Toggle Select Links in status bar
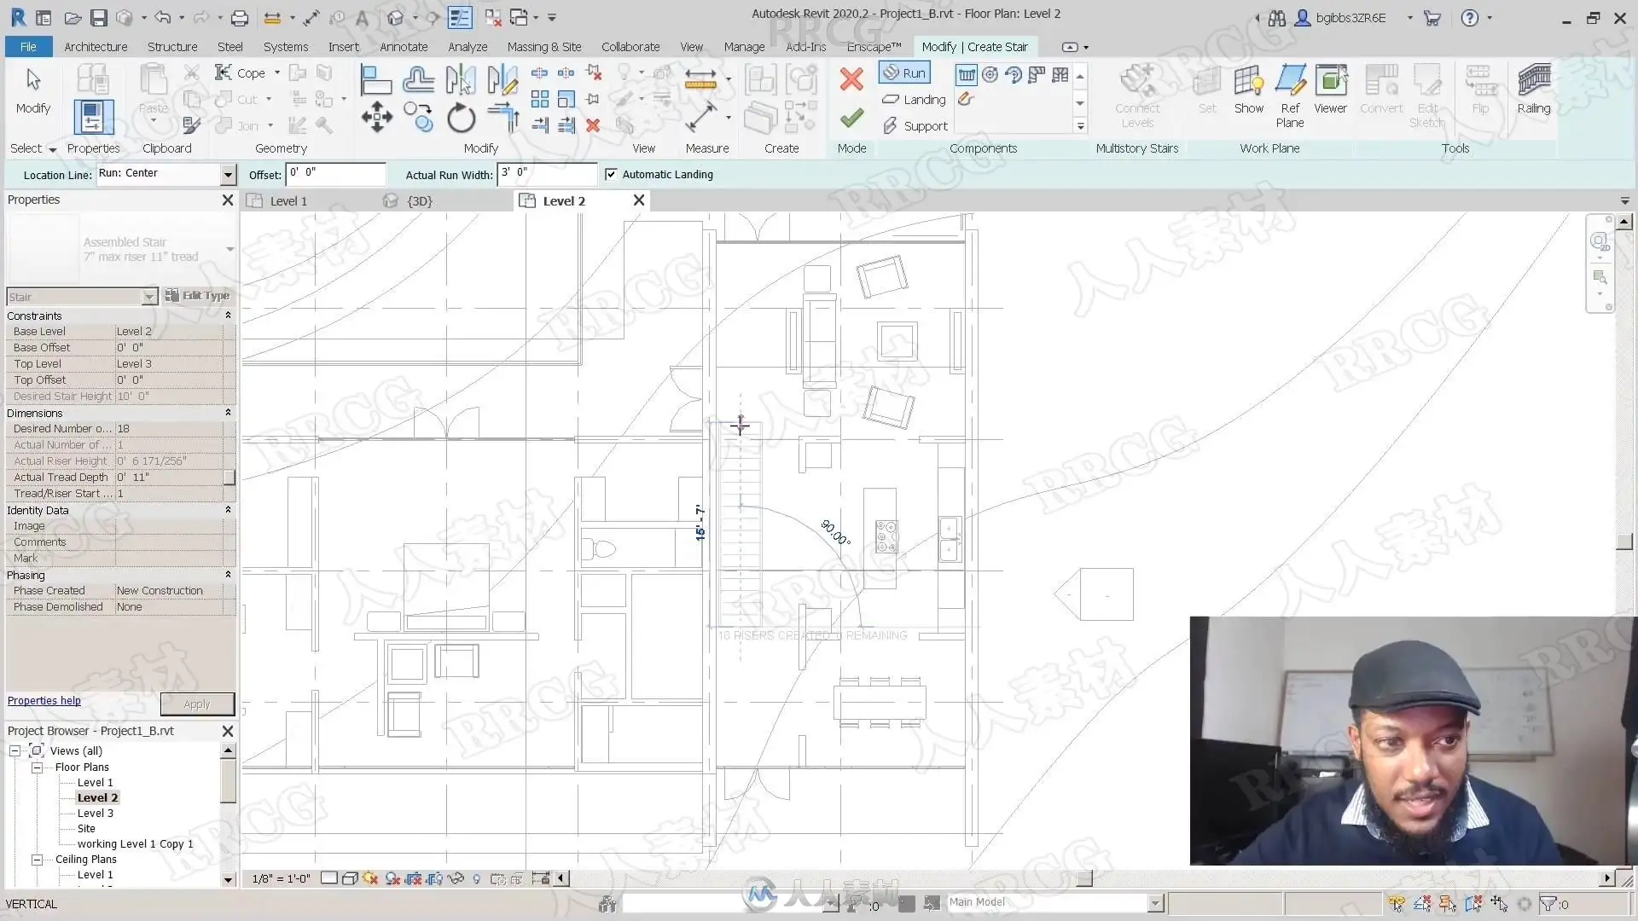Screen dimensions: 1638x921 1397,904
